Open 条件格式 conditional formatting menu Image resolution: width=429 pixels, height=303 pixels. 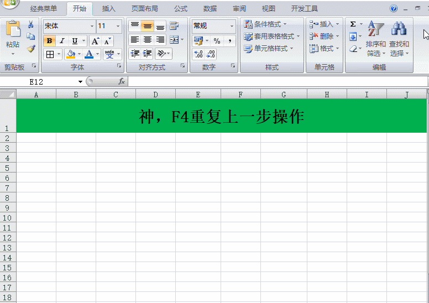tap(265, 24)
